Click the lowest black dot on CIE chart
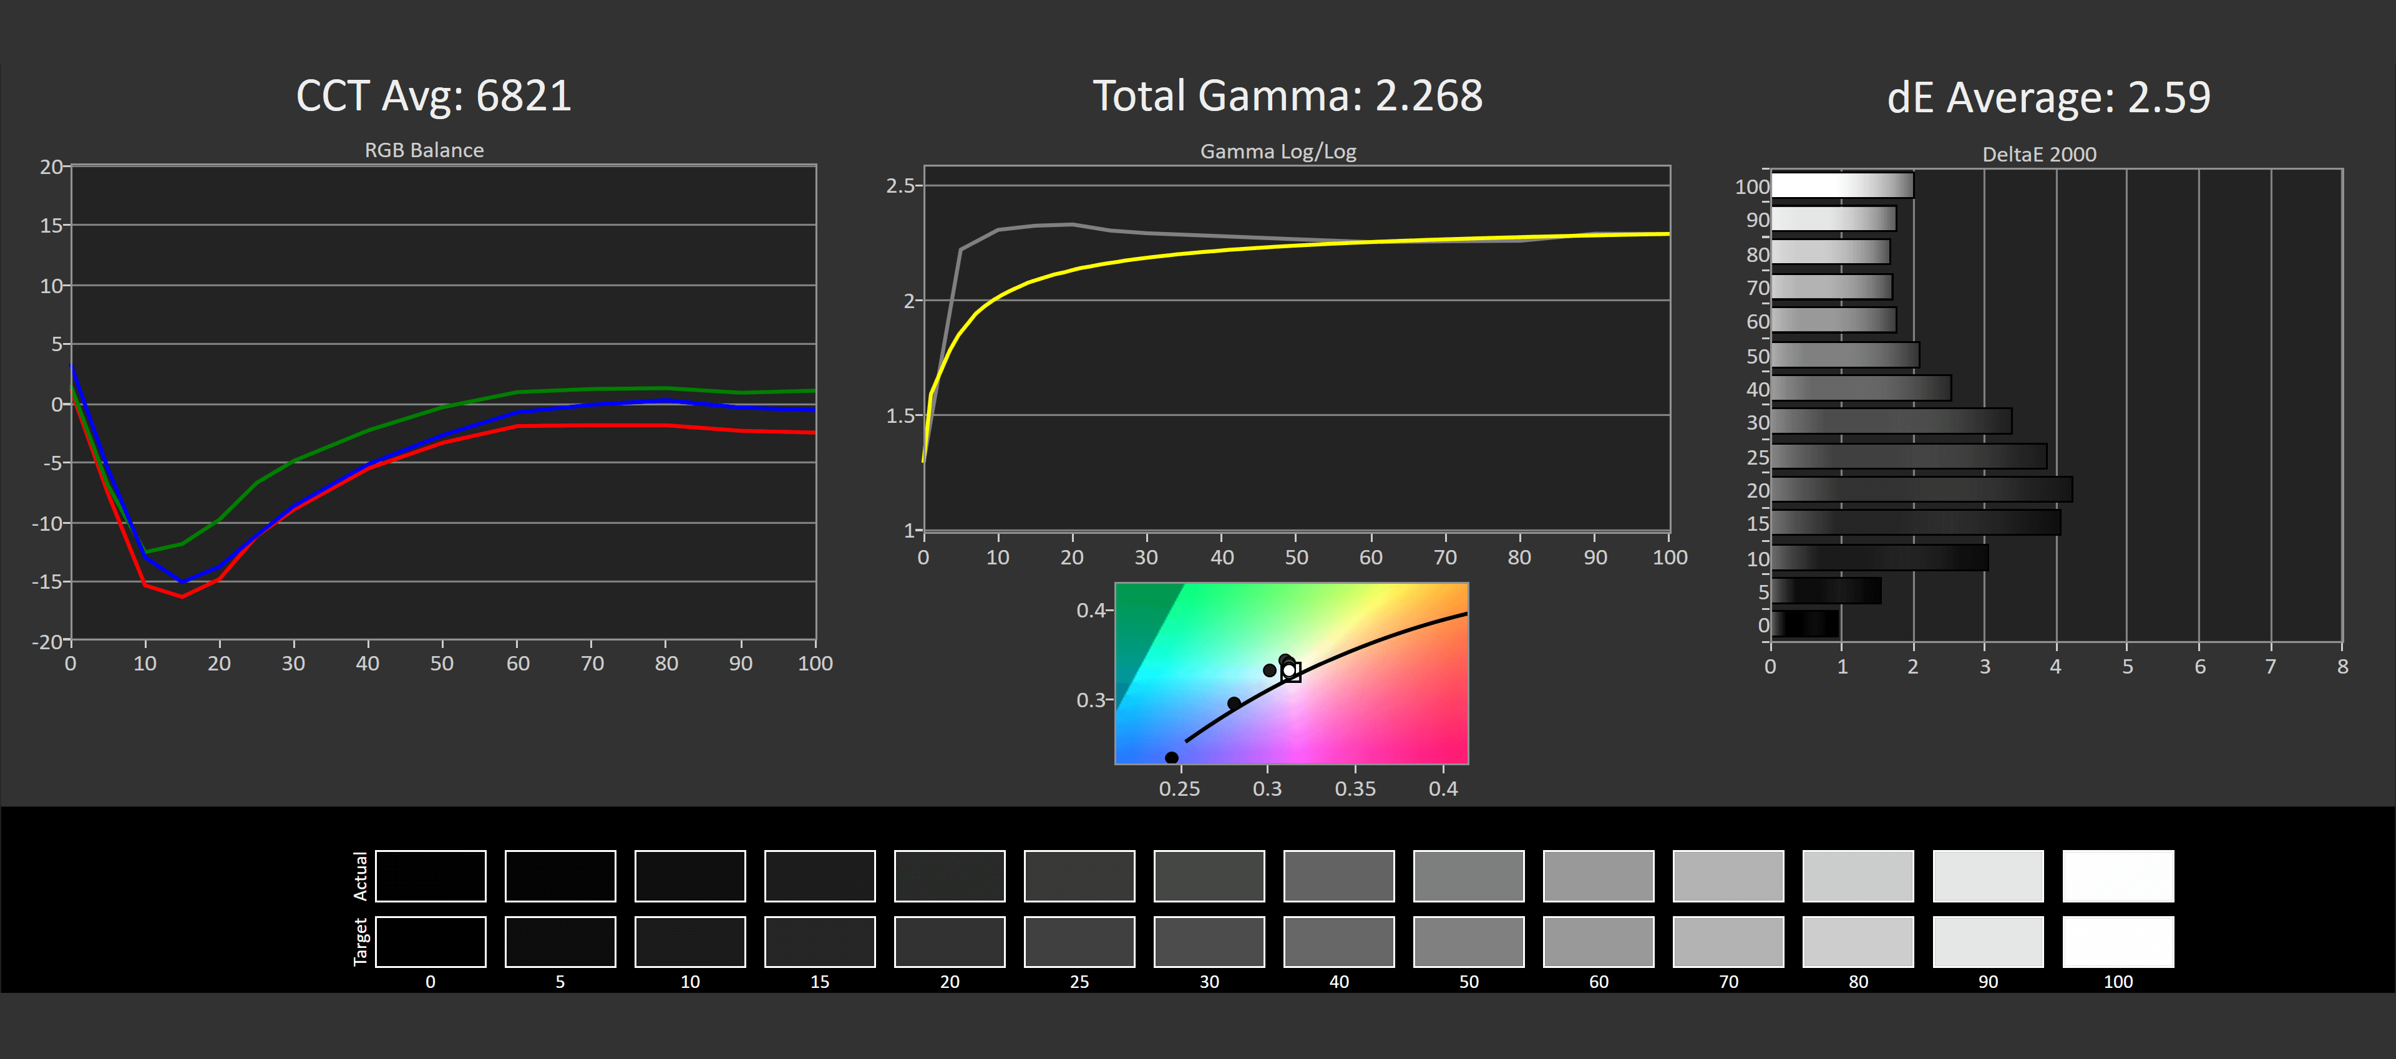2396x1059 pixels. click(1171, 758)
